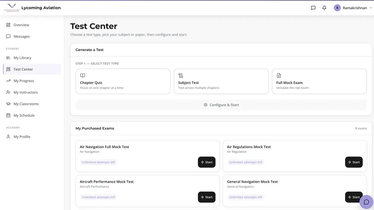Select the Chapter Quiz test type card
Image resolution: width=374 pixels, height=210 pixels.
coord(123,82)
